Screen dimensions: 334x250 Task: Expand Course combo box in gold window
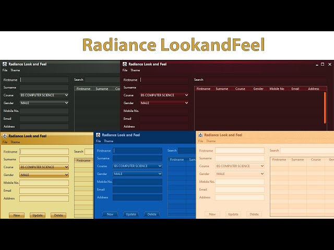tap(44, 167)
